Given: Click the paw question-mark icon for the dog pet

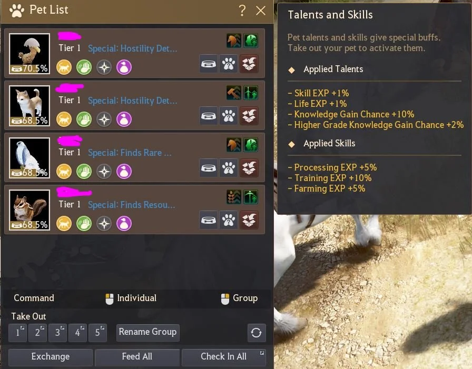Looking at the screenshot, I should 229,116.
